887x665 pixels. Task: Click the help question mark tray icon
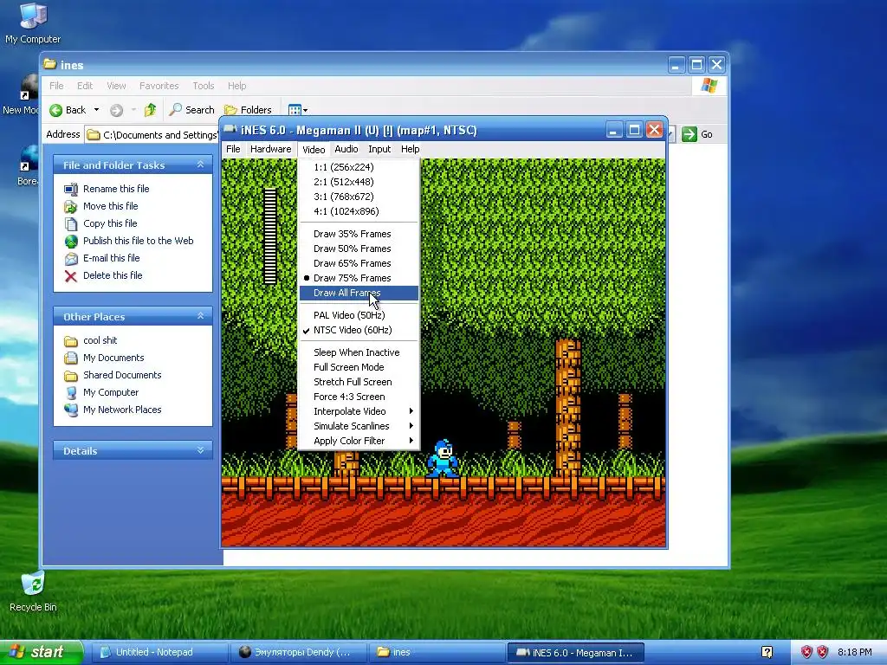[x=767, y=653]
